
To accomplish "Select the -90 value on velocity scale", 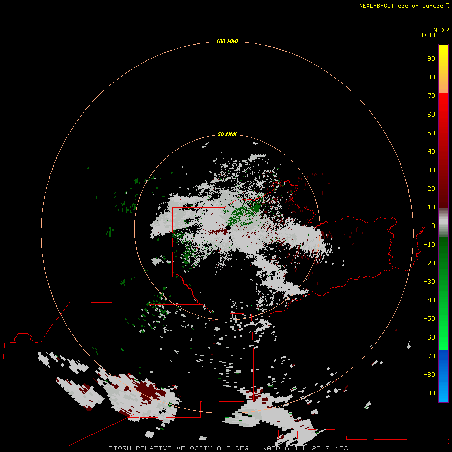I will pos(429,393).
